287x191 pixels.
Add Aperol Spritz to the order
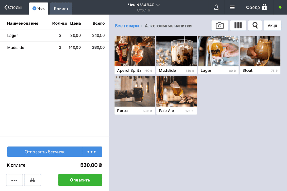135,55
